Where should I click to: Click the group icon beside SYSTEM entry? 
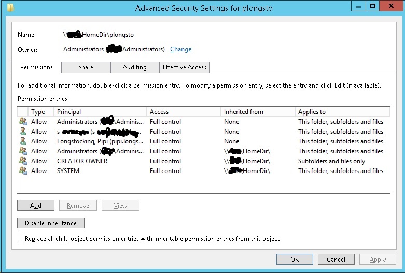tap(23, 170)
